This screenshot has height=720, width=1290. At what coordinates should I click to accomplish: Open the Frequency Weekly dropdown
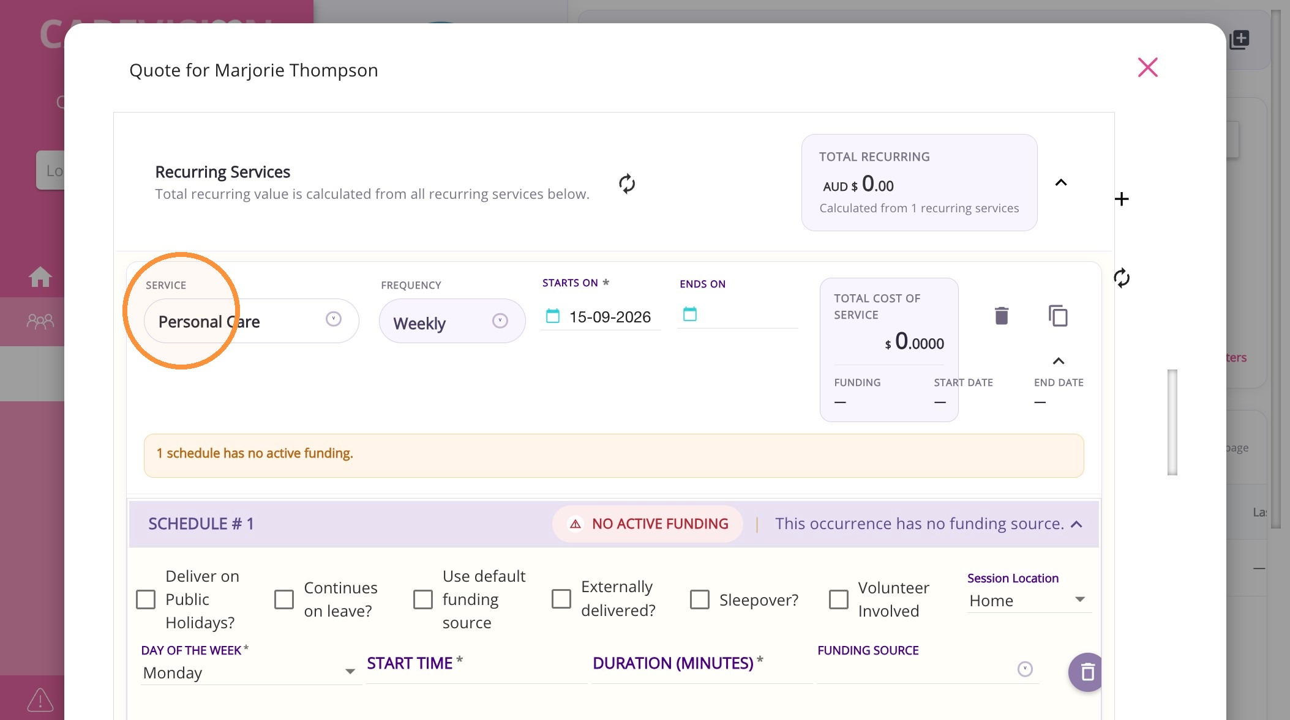[x=452, y=321]
